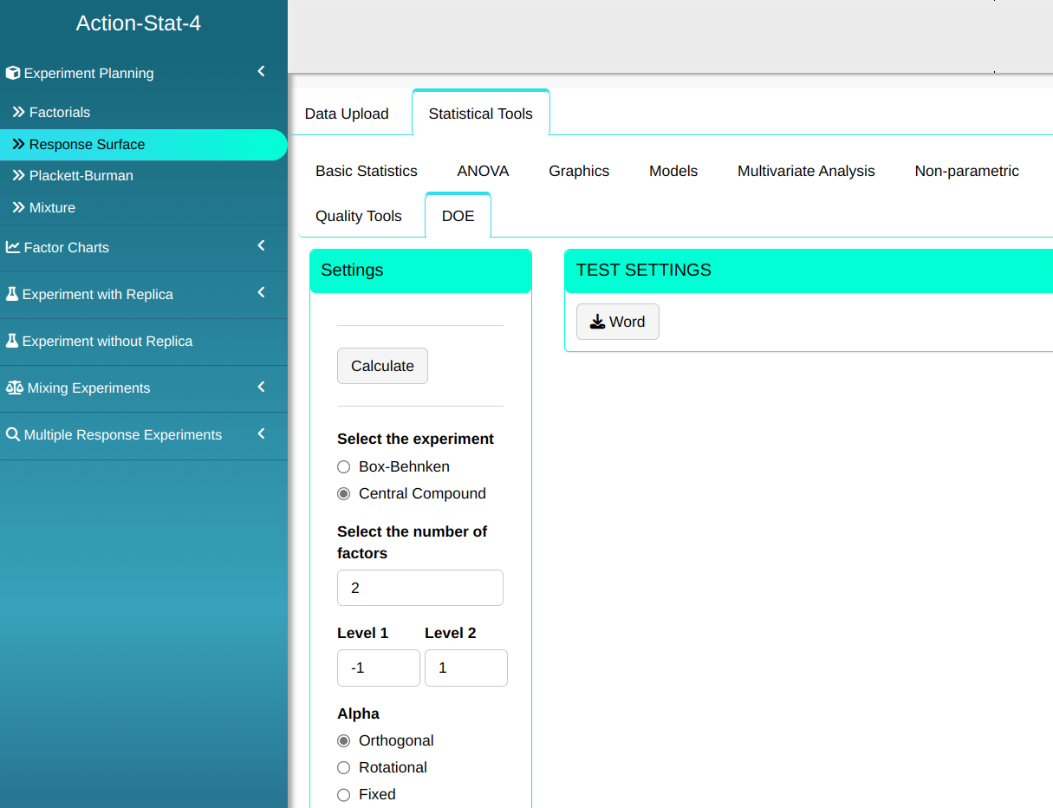The image size is (1053, 808).
Task: Click the balance scale icon for Mixing Experiments
Action: pyautogui.click(x=14, y=388)
